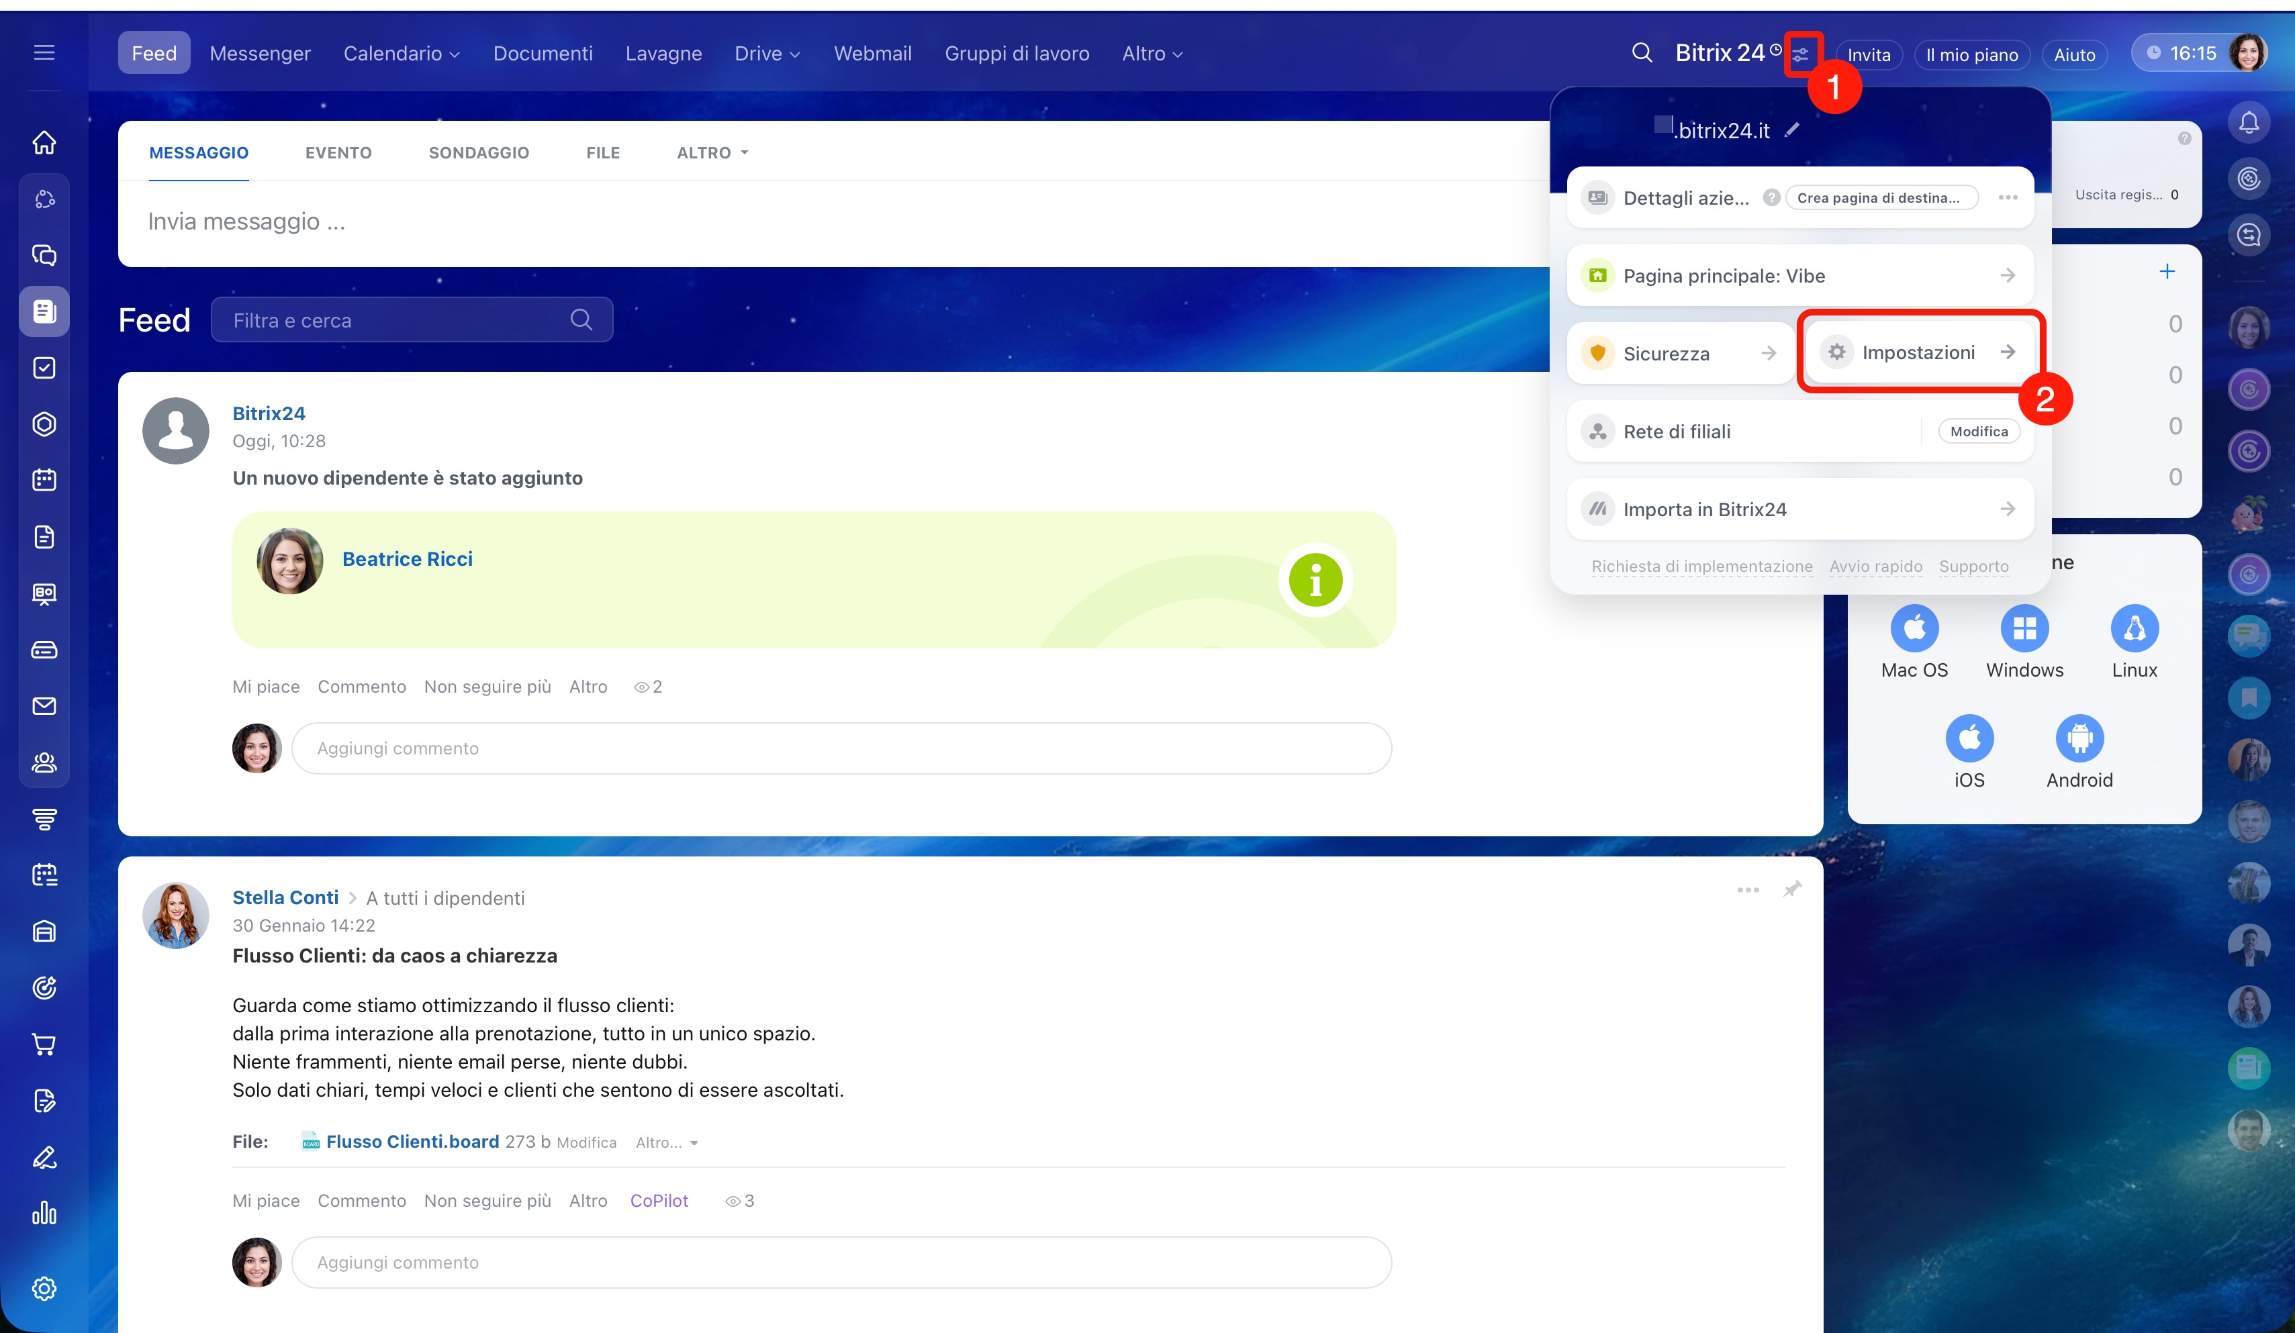Click the Android app download icon
Viewport: 2295px width, 1333px height.
2079,738
